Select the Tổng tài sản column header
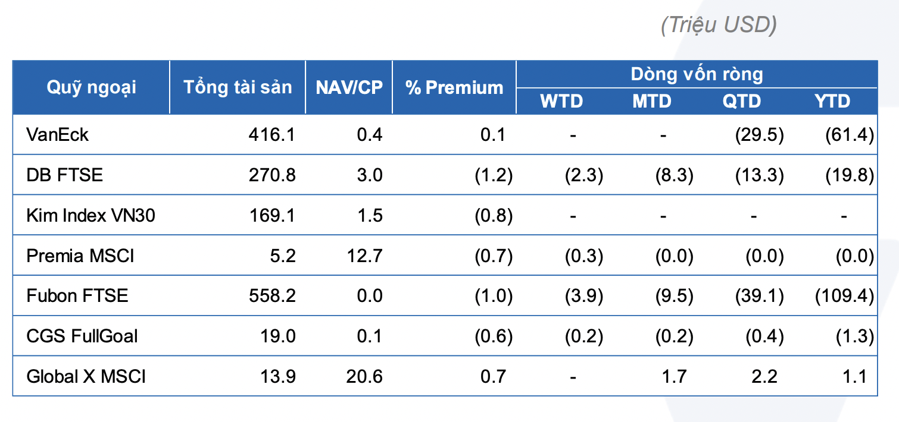The width and height of the screenshot is (899, 422). 238,87
